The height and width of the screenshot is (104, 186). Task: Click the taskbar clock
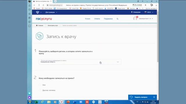(x=153, y=102)
